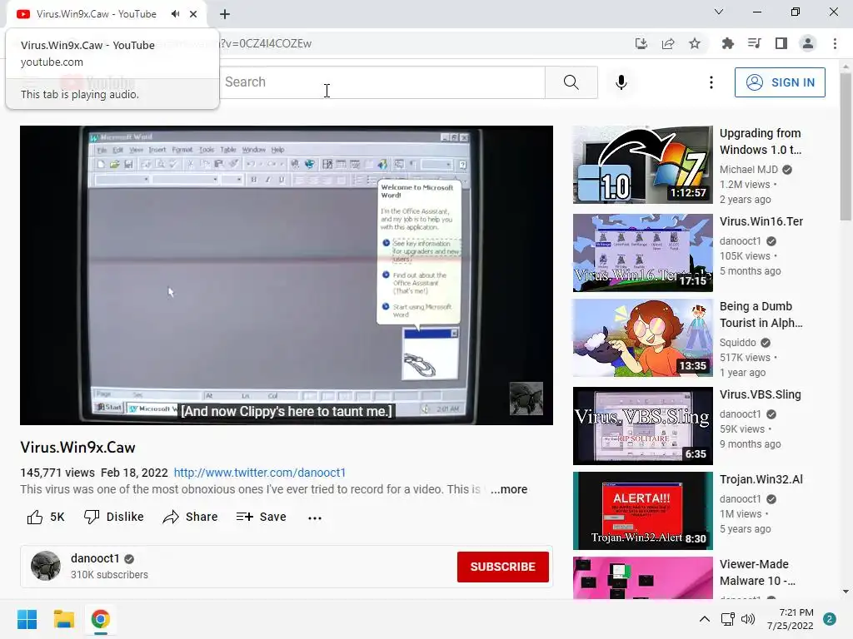Click share this page icon
853x639 pixels.
[668, 43]
